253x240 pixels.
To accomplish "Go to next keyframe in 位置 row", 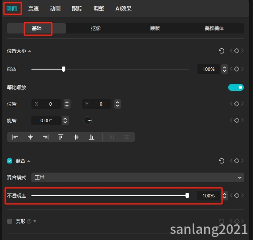I will [x=243, y=104].
